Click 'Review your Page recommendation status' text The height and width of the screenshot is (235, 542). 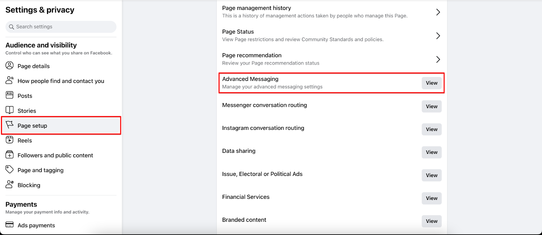tap(271, 63)
